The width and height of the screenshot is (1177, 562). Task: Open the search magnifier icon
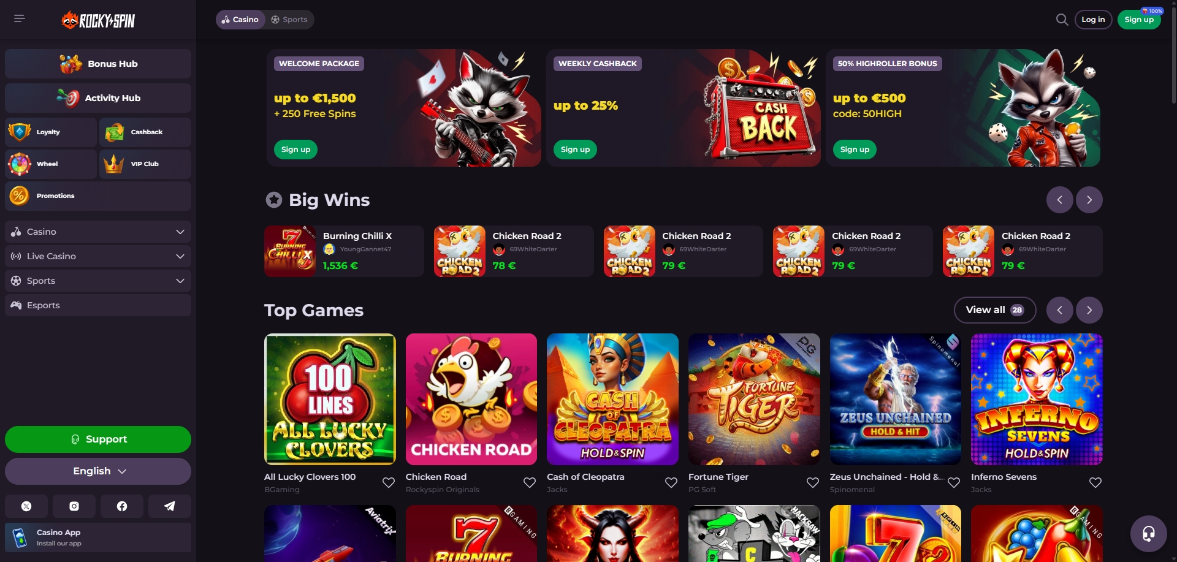pos(1062,20)
